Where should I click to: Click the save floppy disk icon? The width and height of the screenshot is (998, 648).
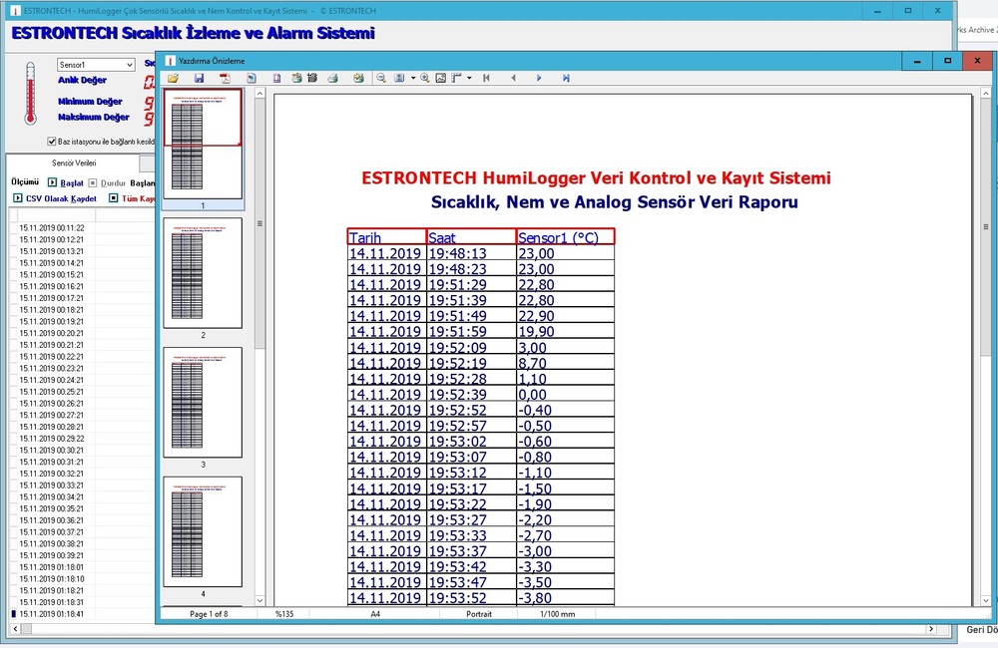click(200, 78)
